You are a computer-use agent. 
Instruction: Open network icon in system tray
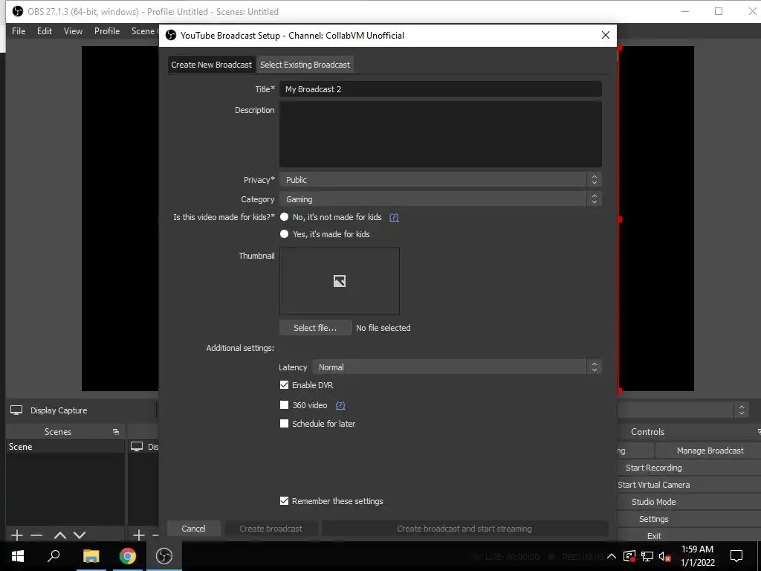(647, 556)
